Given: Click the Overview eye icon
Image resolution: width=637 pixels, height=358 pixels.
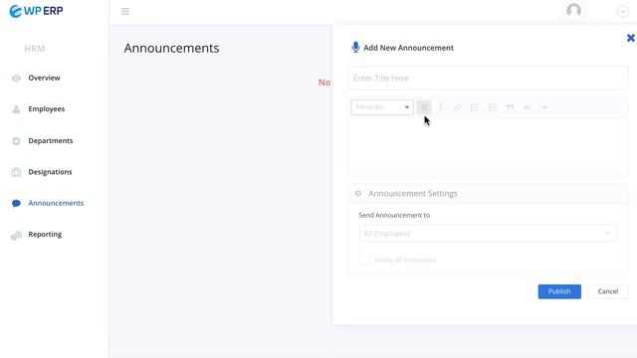Looking at the screenshot, I should pyautogui.click(x=16, y=78).
